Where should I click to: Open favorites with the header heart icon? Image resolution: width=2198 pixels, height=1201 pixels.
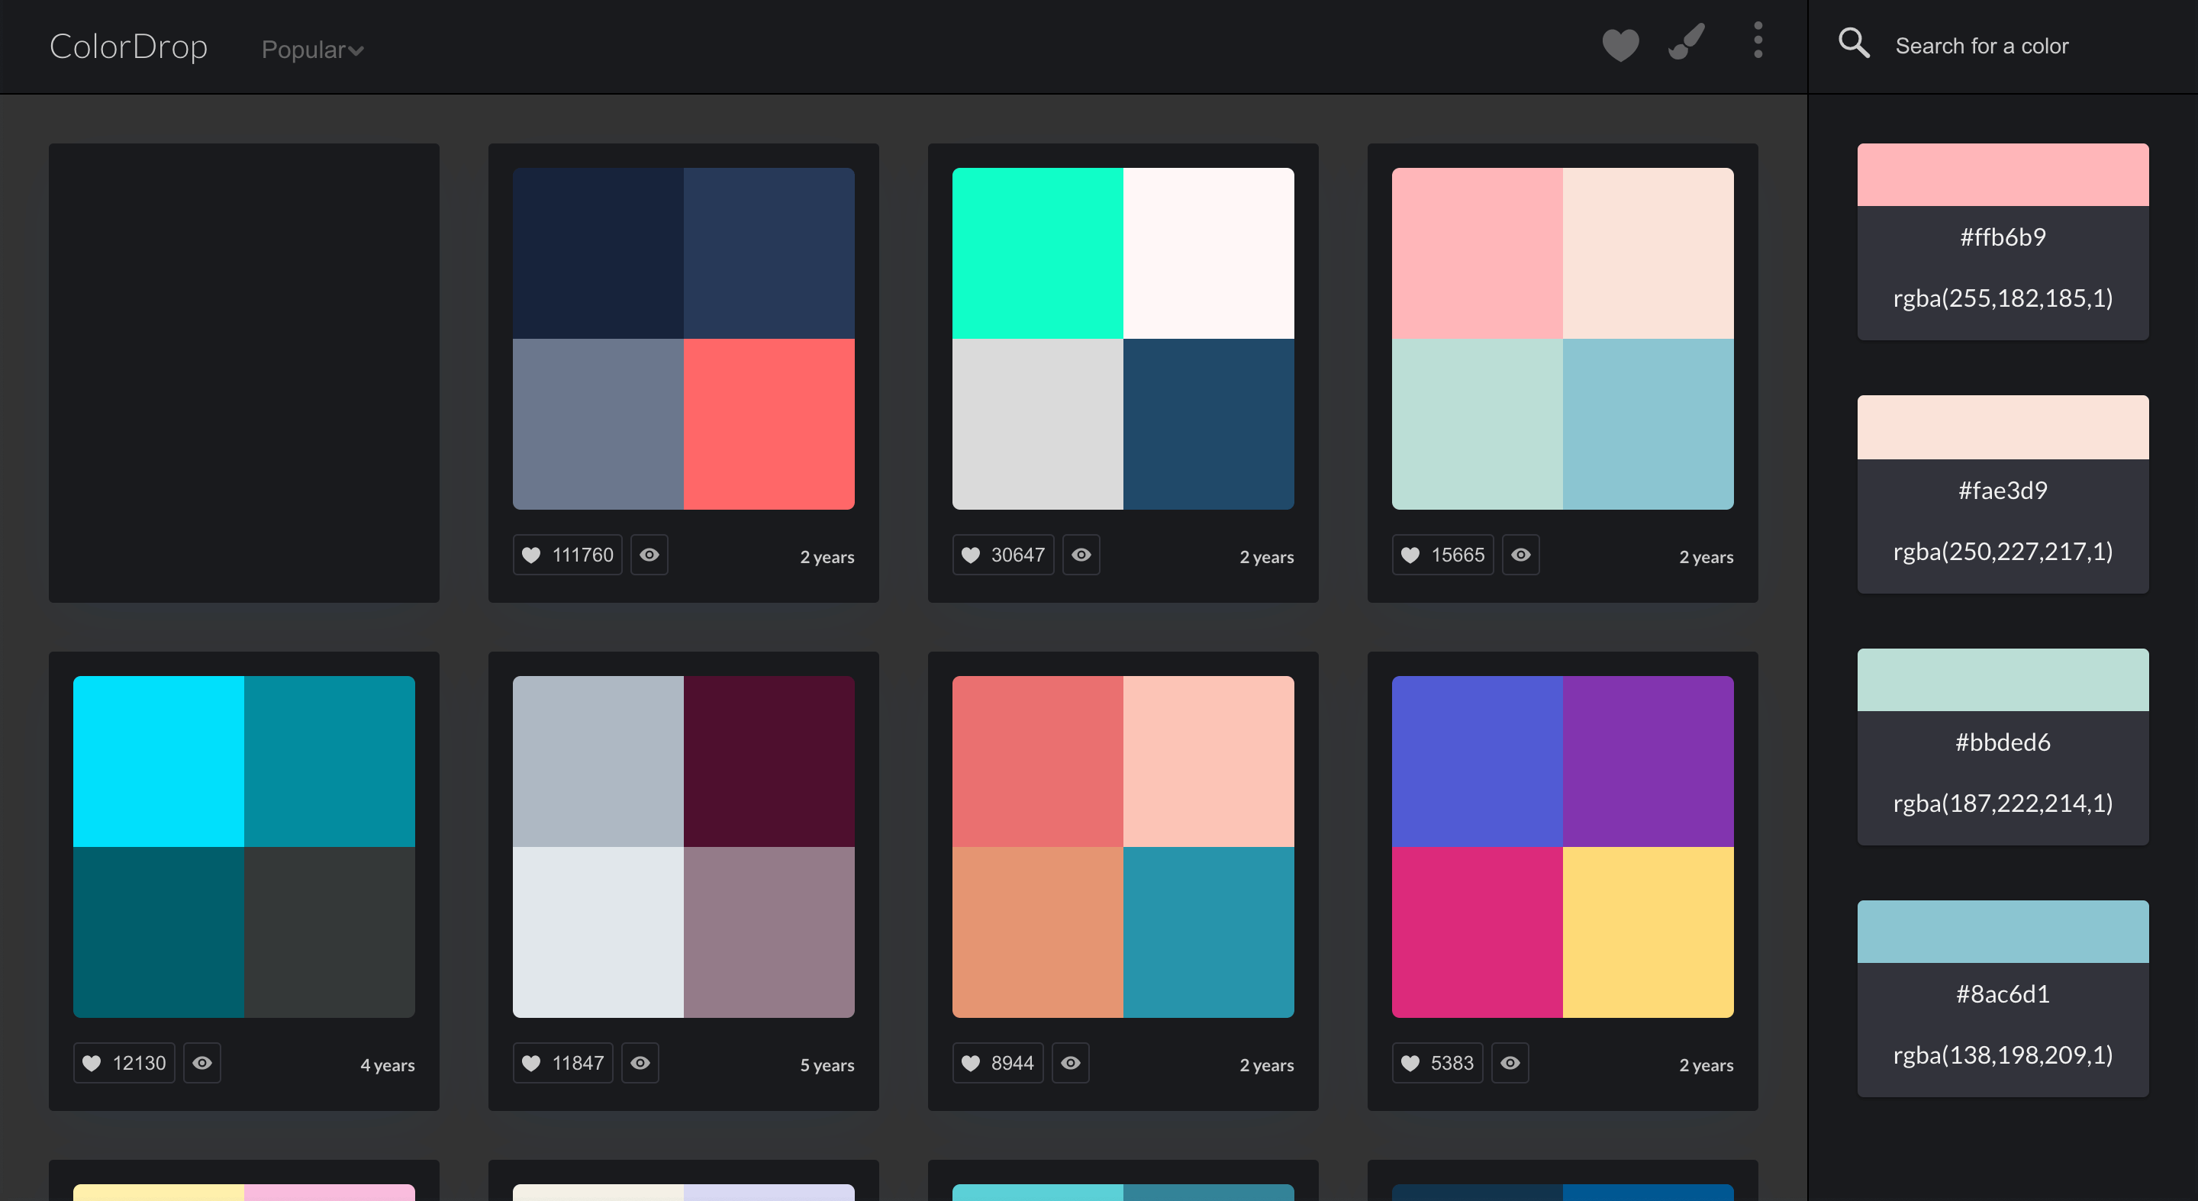tap(1620, 45)
